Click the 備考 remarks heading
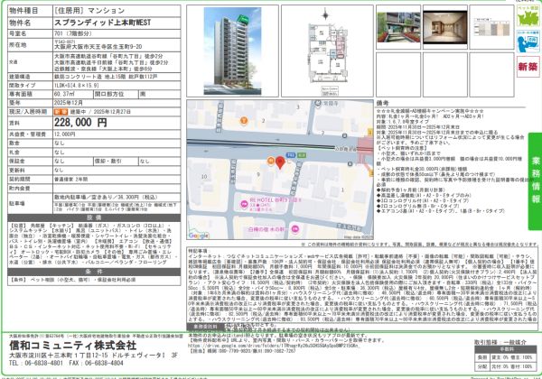This screenshot has height=379, width=542. tap(383, 103)
